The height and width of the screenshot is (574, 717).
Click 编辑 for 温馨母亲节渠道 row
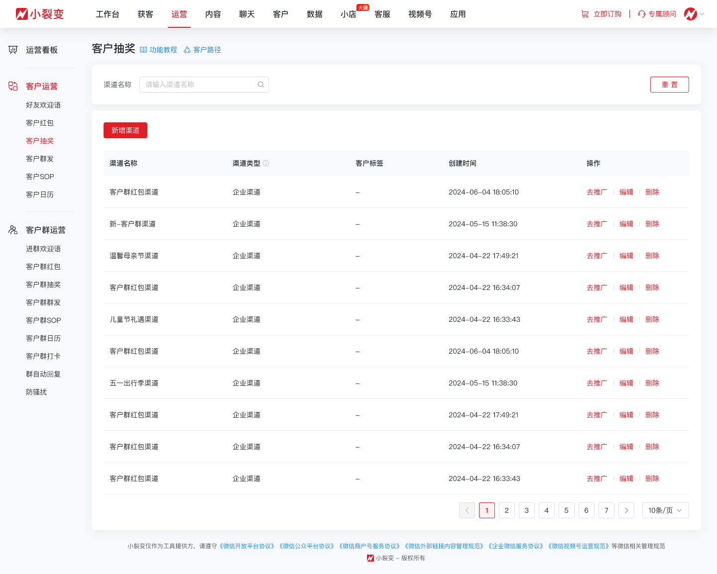point(626,256)
